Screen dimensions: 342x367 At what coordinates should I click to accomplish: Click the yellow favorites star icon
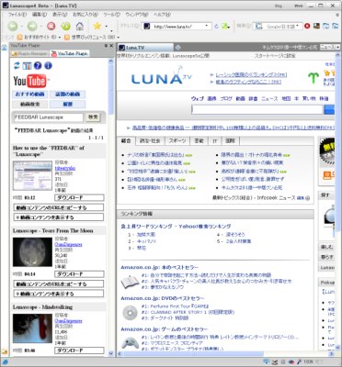click(97, 26)
